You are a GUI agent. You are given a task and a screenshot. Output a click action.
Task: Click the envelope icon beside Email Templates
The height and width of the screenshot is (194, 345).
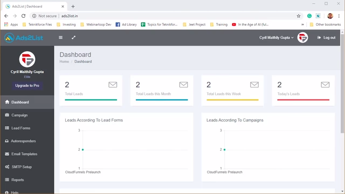7,154
